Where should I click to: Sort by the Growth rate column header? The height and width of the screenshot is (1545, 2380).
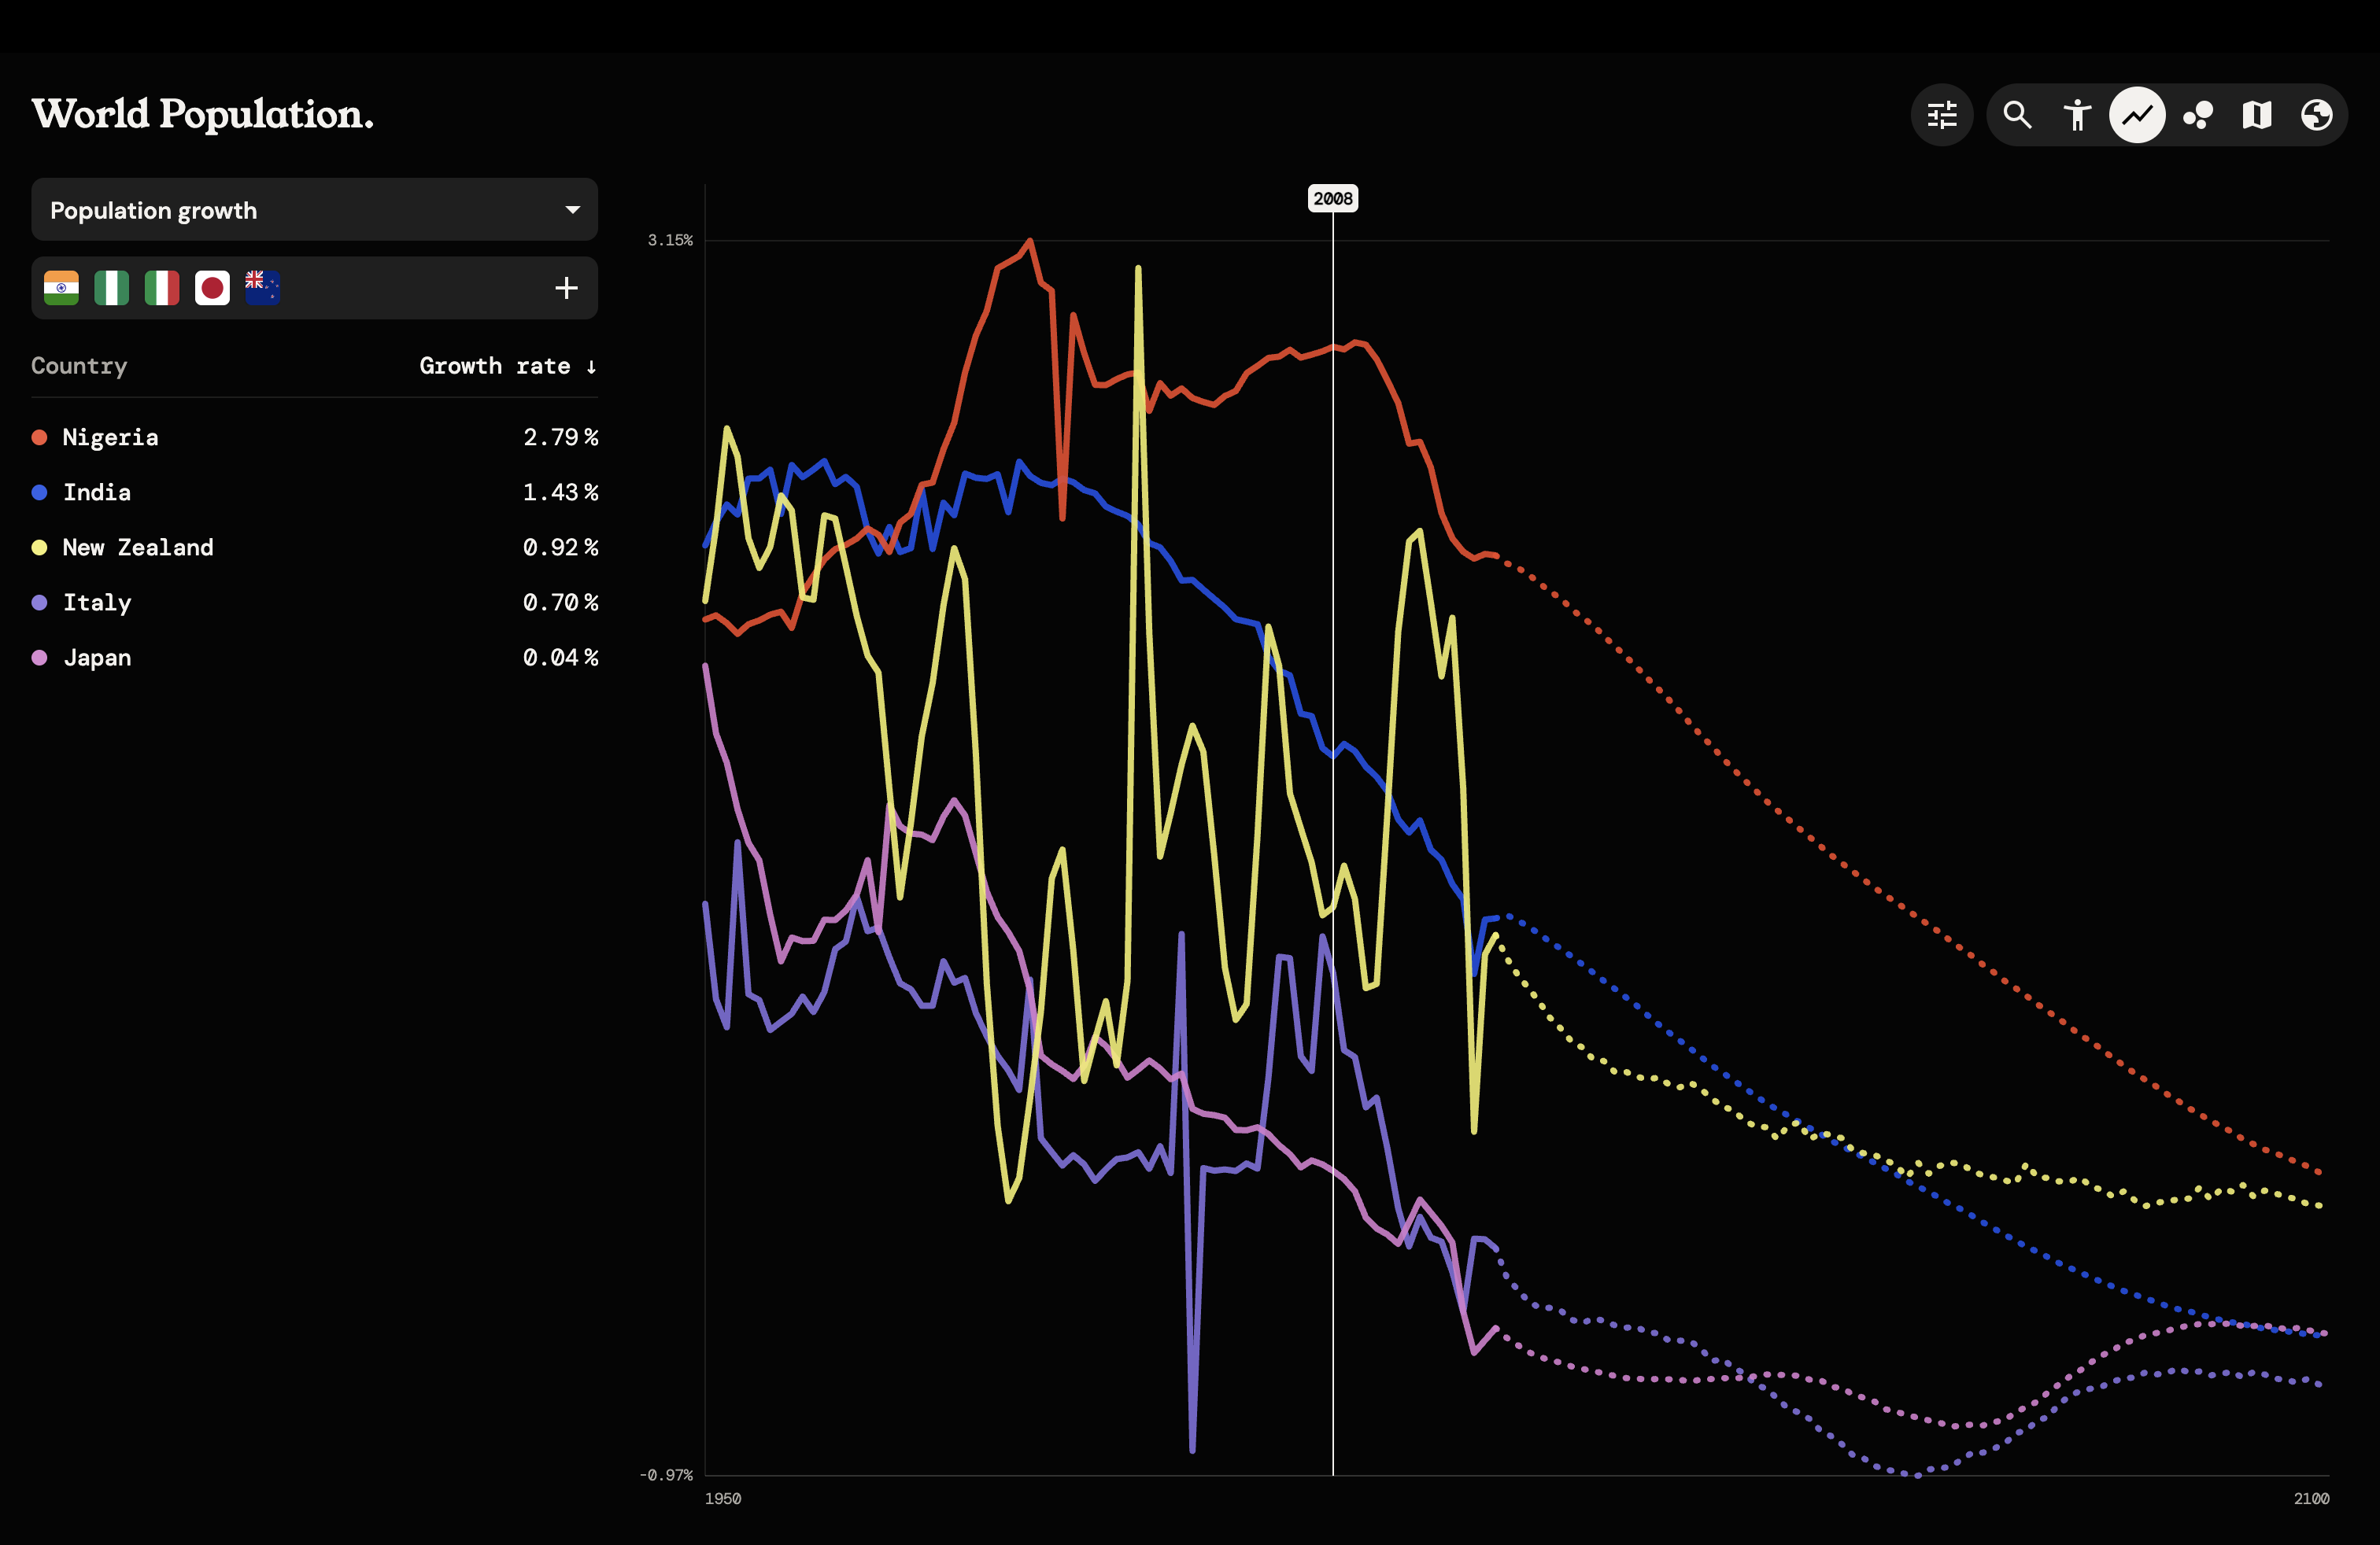click(508, 366)
